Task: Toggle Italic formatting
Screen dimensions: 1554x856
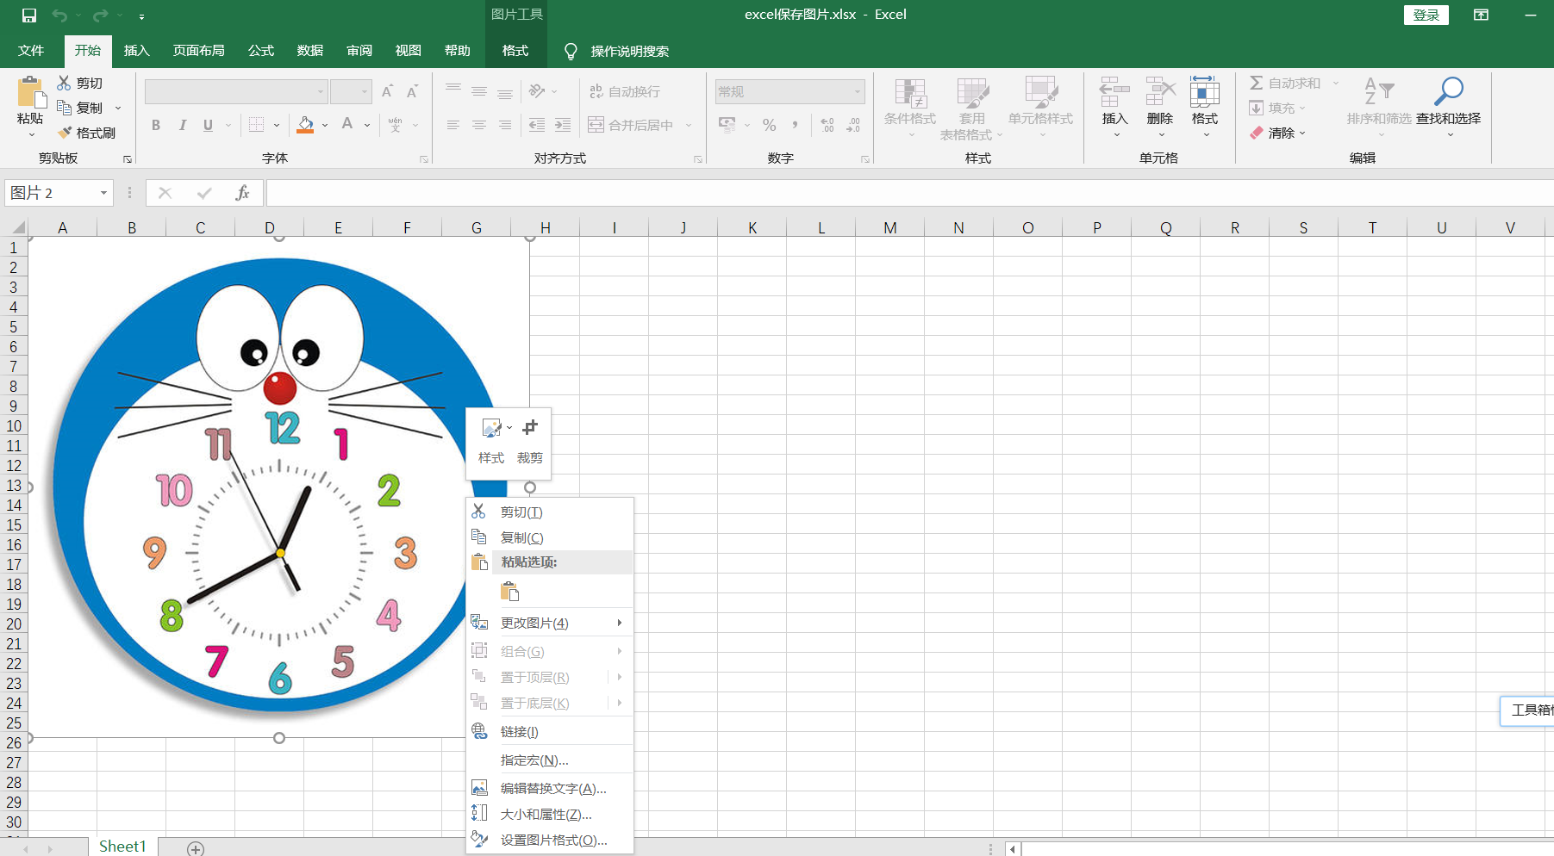Action: coord(183,126)
